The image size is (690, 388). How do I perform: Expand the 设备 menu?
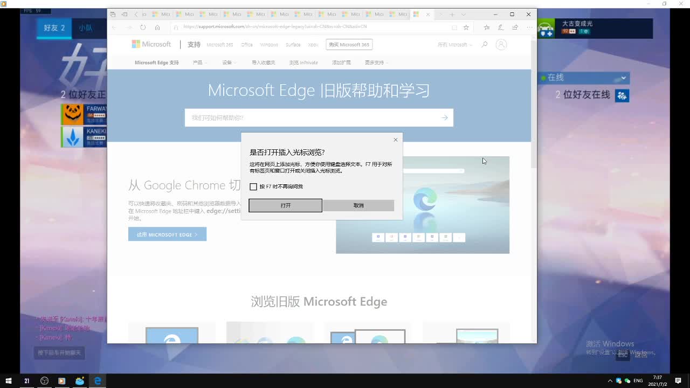click(x=229, y=63)
